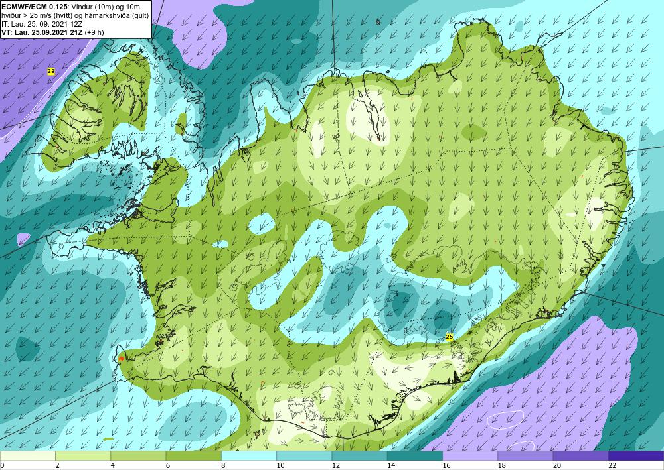Image resolution: width=664 pixels, height=470 pixels.
Task: Click the 'VT: Lau. 25.09.2021 21Z' valid time
Action: 42,32
